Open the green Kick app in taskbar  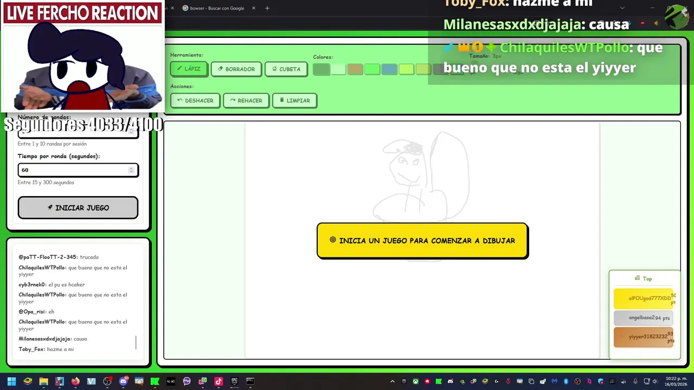click(x=155, y=381)
